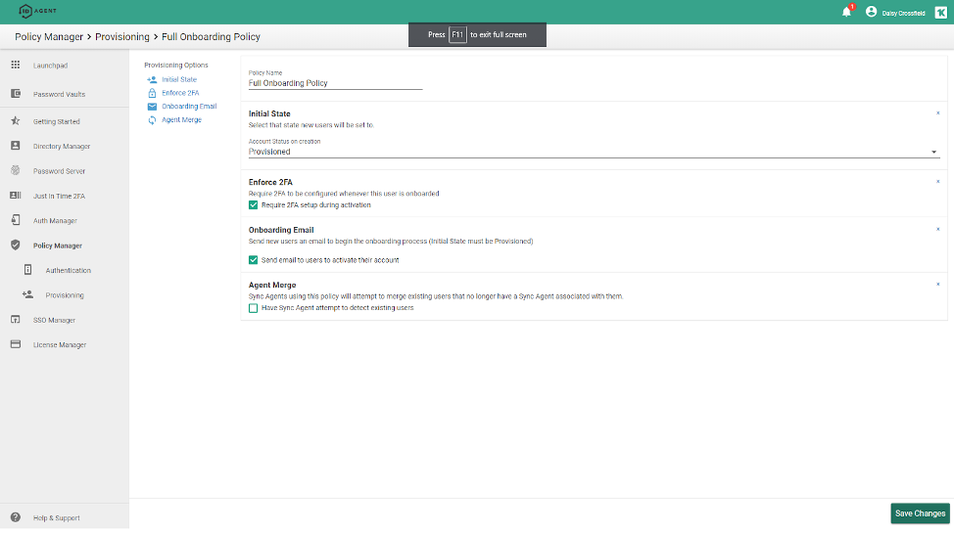Click the SSO Manager icon
Image resolution: width=954 pixels, height=535 pixels.
click(16, 320)
